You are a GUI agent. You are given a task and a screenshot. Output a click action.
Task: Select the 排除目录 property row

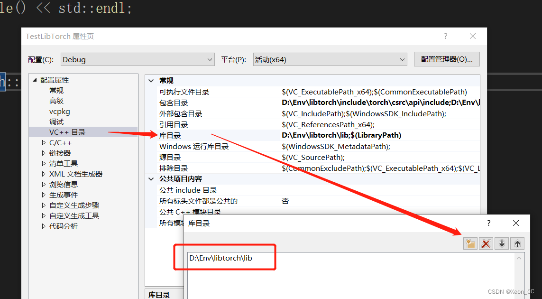(318, 168)
